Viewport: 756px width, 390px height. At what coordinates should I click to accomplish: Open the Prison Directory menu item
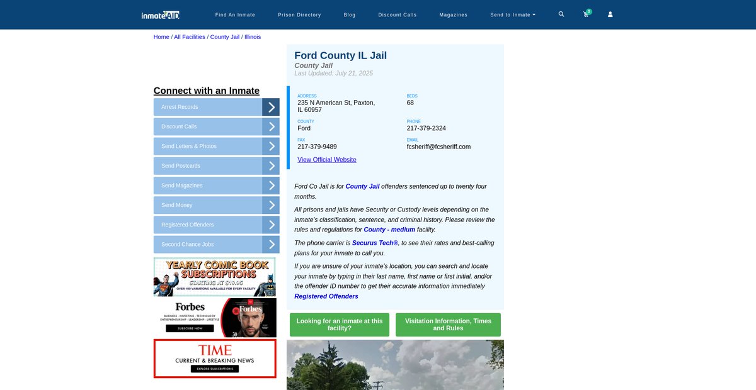tap(299, 14)
